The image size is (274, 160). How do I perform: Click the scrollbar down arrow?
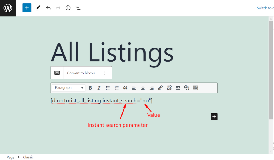click(271, 151)
